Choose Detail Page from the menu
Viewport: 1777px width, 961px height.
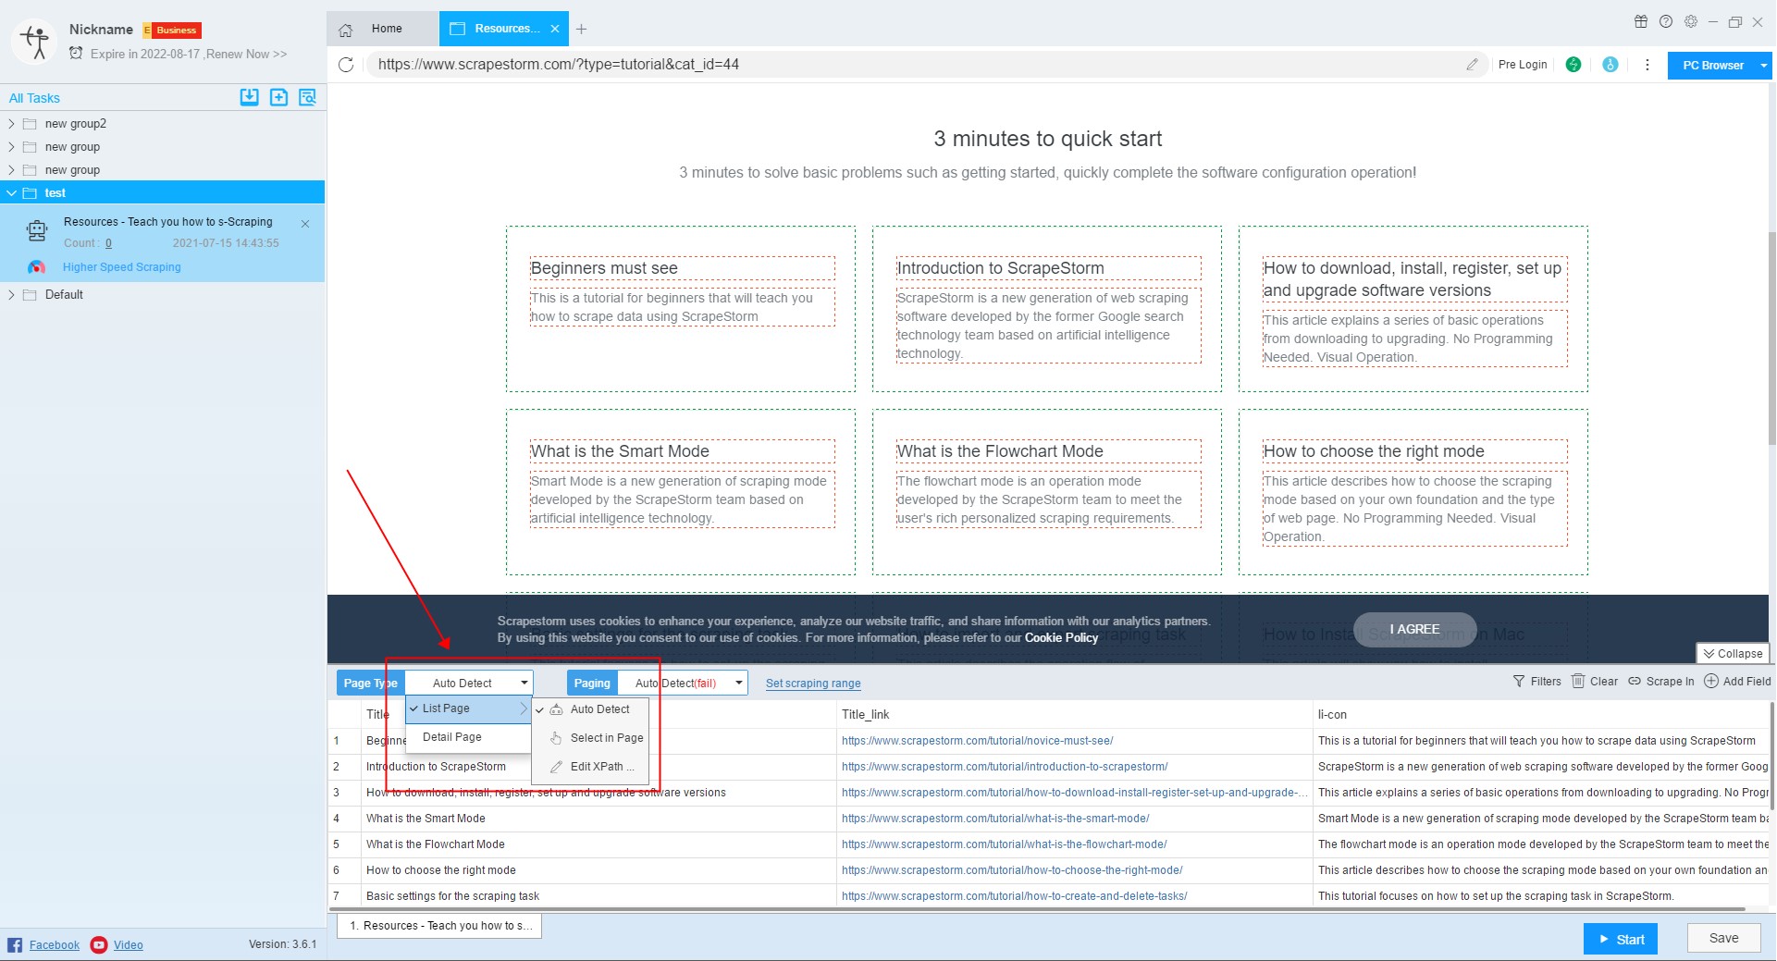point(451,737)
